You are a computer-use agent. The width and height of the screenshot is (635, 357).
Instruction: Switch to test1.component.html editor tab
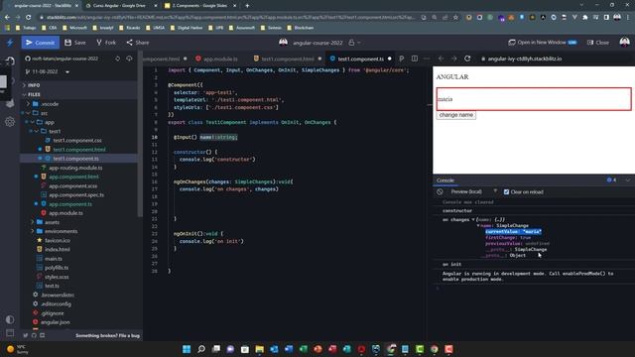[x=287, y=59]
